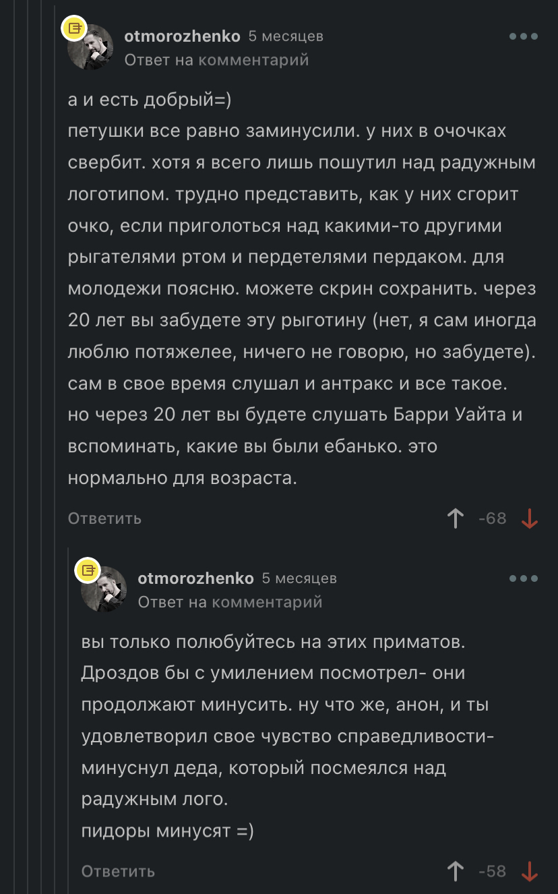The width and height of the screenshot is (558, 894).
Task: Open the nested reply author's avatar
Action: 104,589
